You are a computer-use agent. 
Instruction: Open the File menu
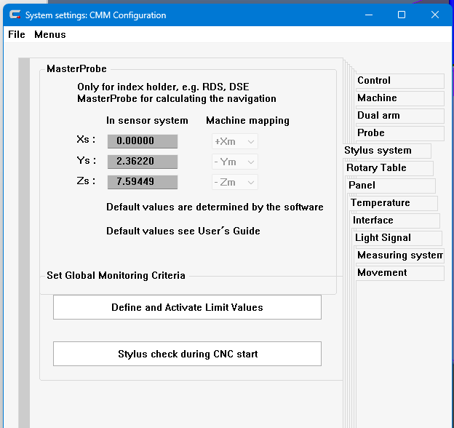click(x=16, y=34)
